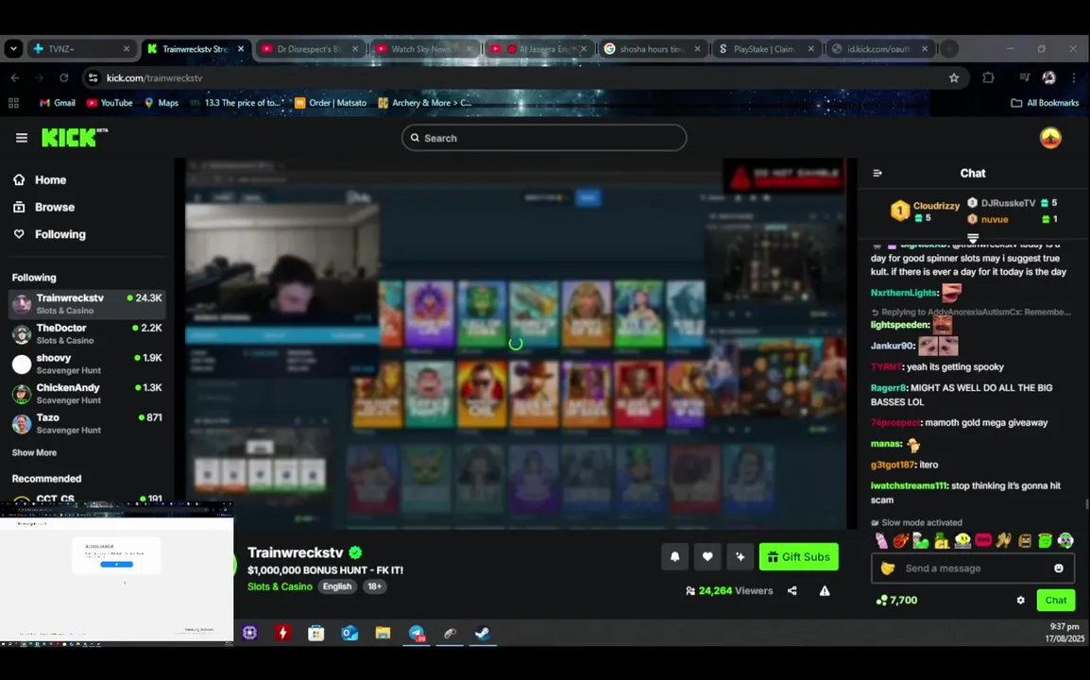The width and height of the screenshot is (1090, 680).
Task: Open Steam from the taskbar
Action: click(x=483, y=634)
